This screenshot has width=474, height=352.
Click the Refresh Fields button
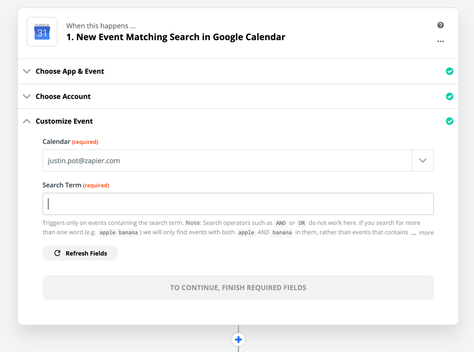[80, 253]
